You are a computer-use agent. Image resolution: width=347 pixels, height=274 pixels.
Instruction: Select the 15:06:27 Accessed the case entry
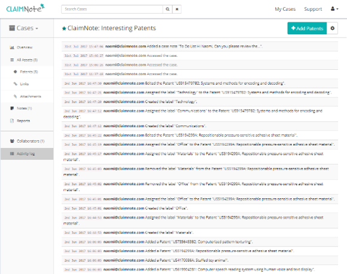[200, 56]
